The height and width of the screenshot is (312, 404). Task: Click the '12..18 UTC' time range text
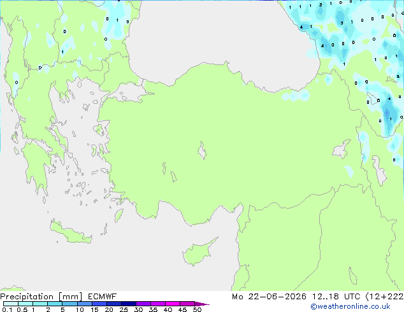pyautogui.click(x=336, y=297)
